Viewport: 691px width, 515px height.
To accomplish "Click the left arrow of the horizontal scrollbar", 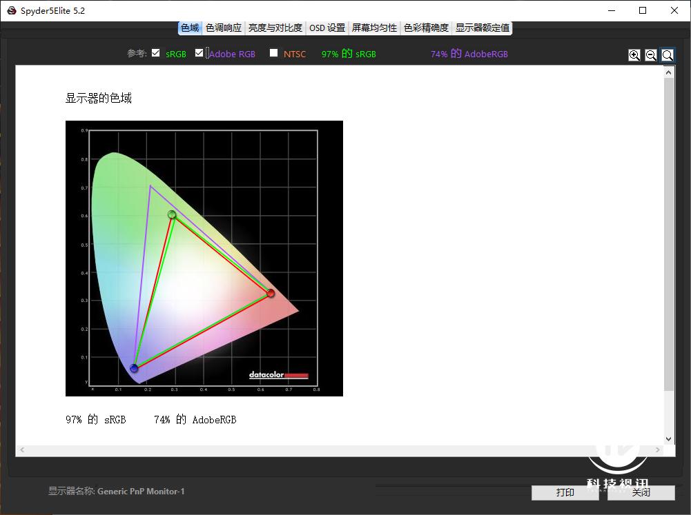I will point(21,450).
